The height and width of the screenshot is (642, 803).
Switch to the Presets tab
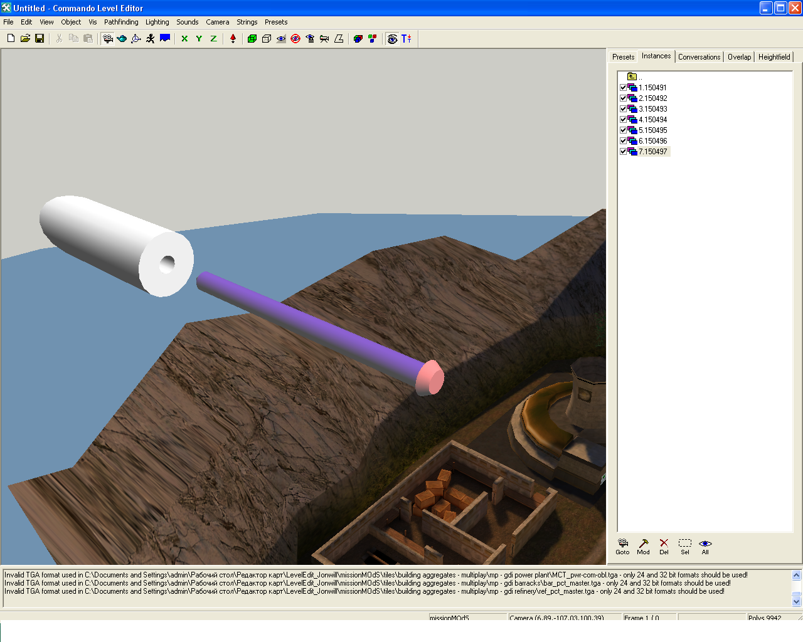coord(623,56)
